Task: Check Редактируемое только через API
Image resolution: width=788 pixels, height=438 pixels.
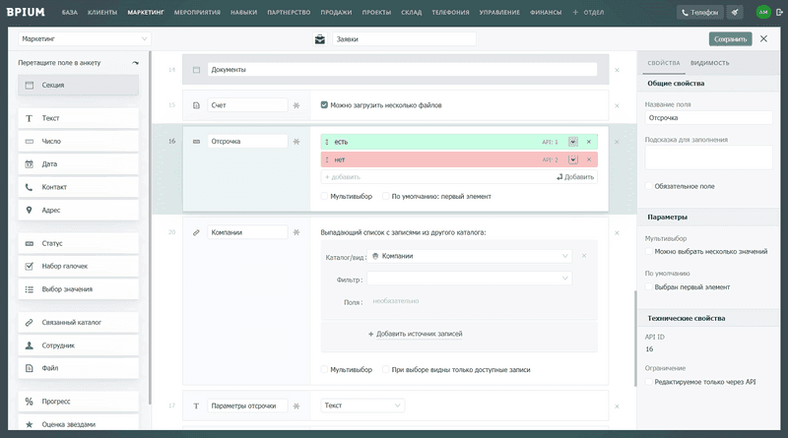Action: (x=649, y=382)
